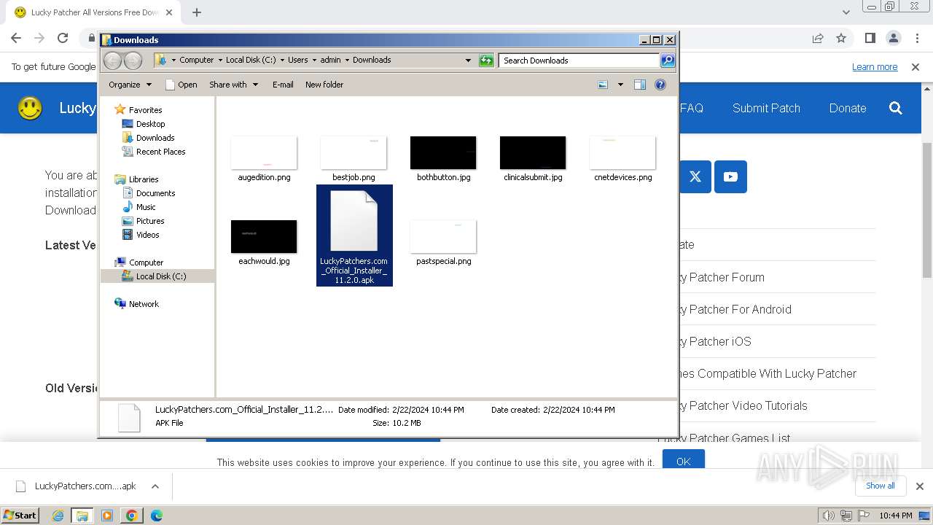Click Search Downloads input field

579,61
